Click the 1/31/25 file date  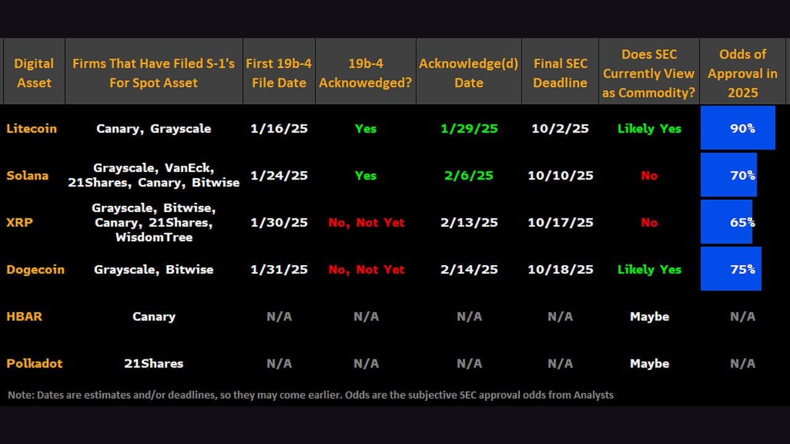[279, 269]
